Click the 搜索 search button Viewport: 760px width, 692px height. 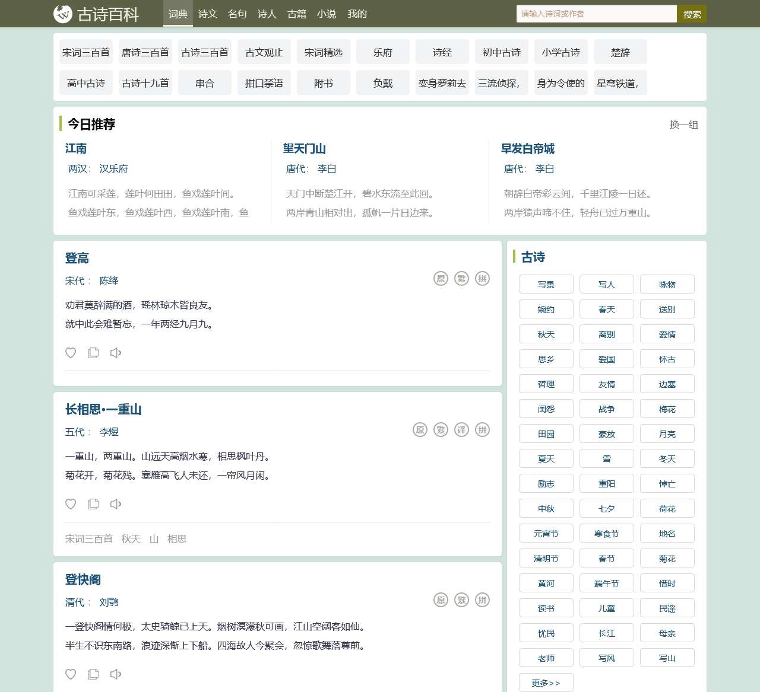point(692,14)
